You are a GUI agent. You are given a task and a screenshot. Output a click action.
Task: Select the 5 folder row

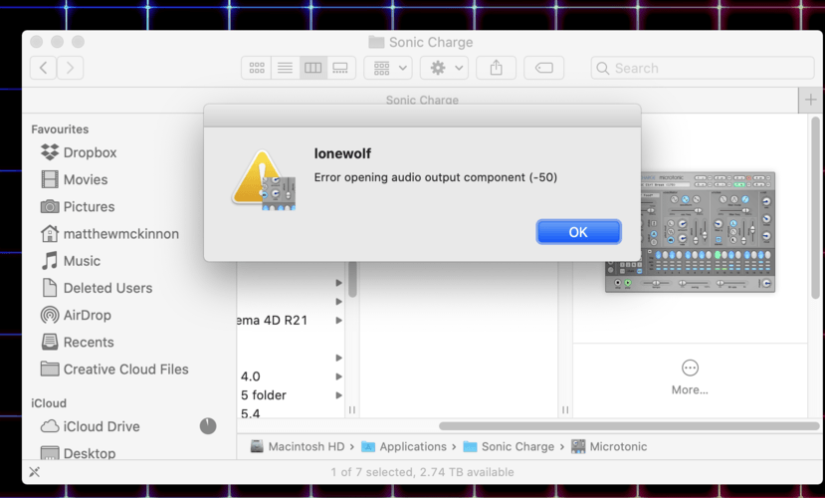click(x=291, y=395)
